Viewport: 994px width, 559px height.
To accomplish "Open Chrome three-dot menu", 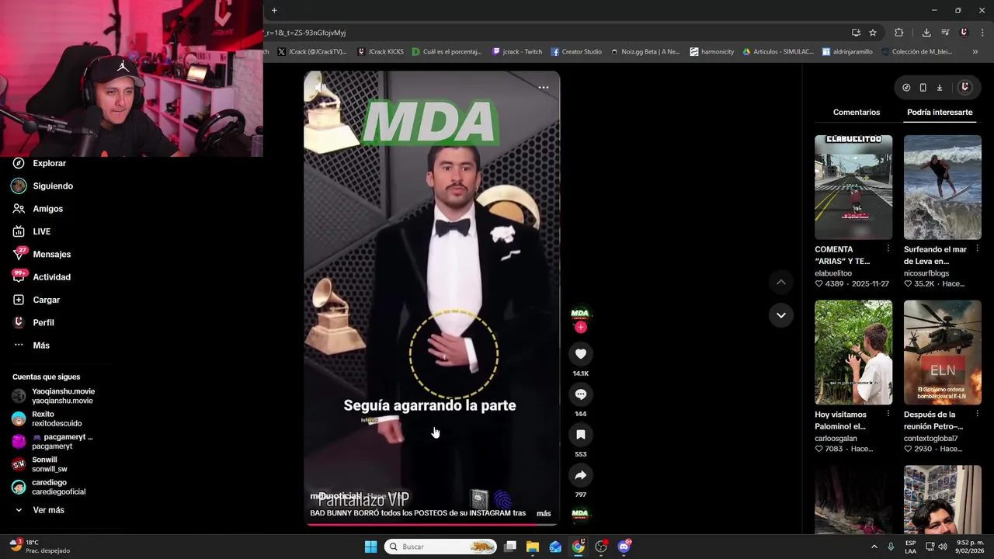I will (x=983, y=33).
